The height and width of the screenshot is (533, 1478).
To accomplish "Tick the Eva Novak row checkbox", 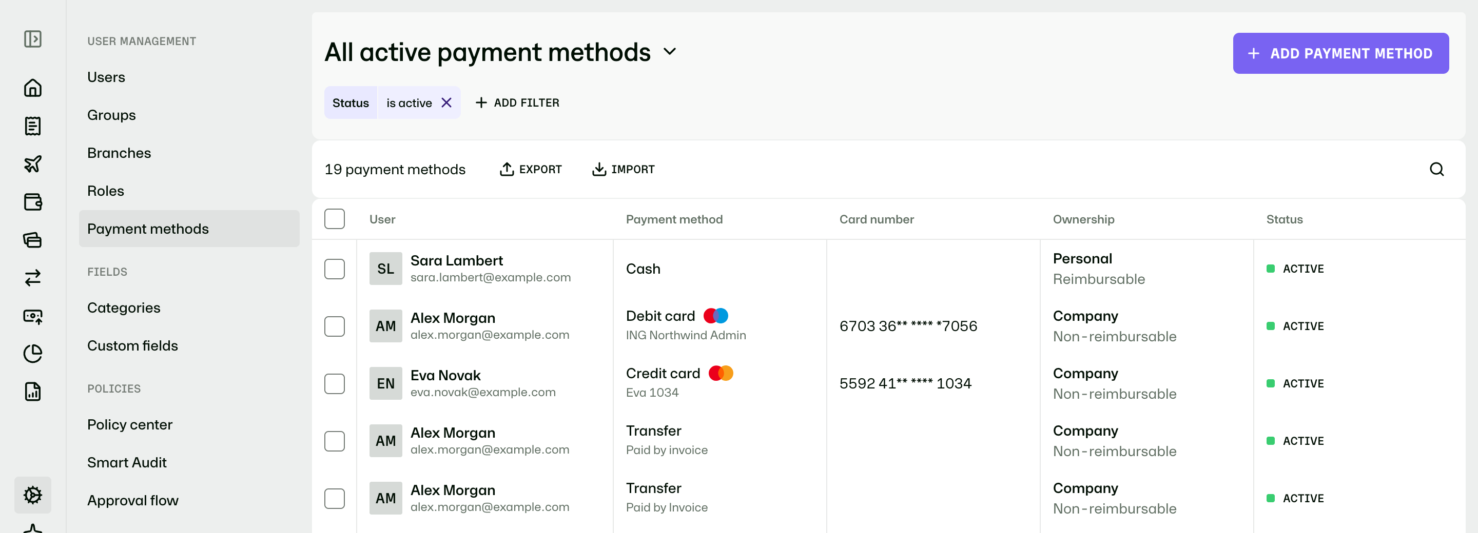I will tap(335, 383).
